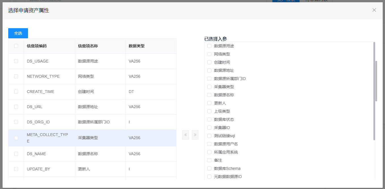Click the UPDATE_BY code cell

point(50,169)
